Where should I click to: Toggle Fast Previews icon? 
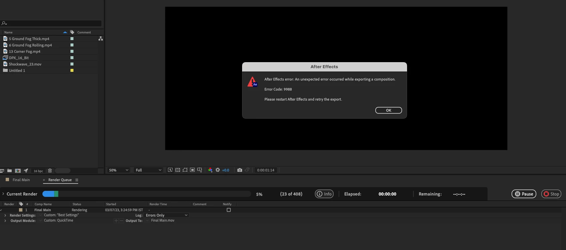pos(170,170)
